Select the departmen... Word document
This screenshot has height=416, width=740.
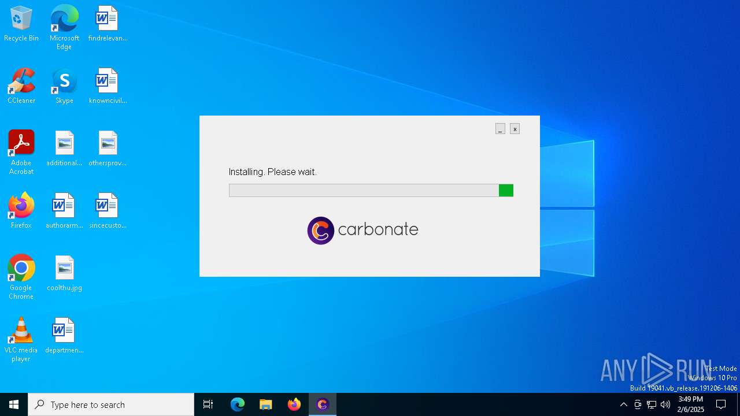point(64,336)
